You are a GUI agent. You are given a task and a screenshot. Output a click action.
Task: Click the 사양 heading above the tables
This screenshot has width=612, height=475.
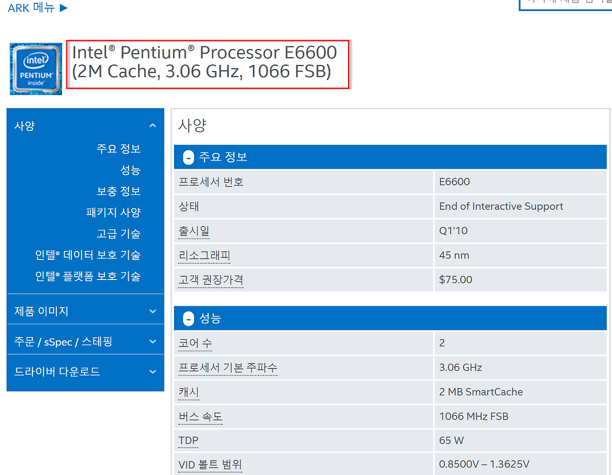click(x=192, y=125)
